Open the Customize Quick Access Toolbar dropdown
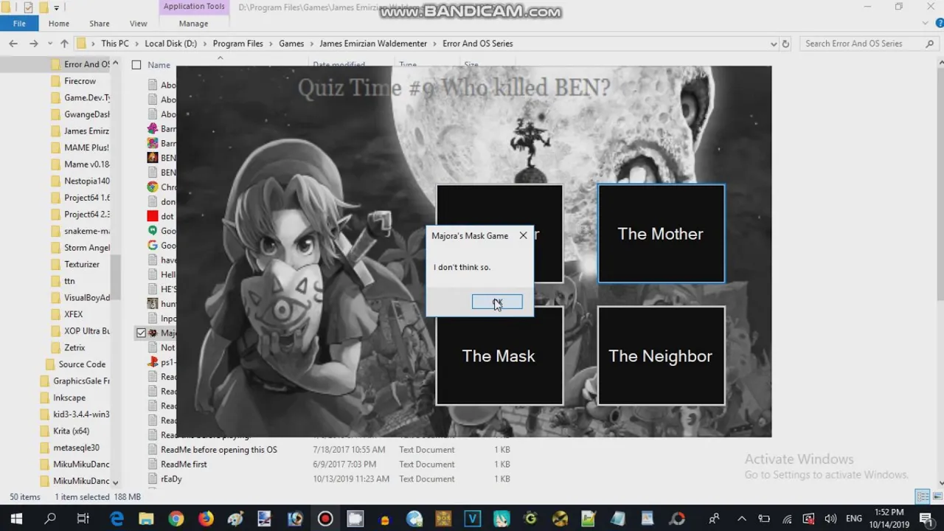Viewport: 944px width, 531px height. click(56, 7)
